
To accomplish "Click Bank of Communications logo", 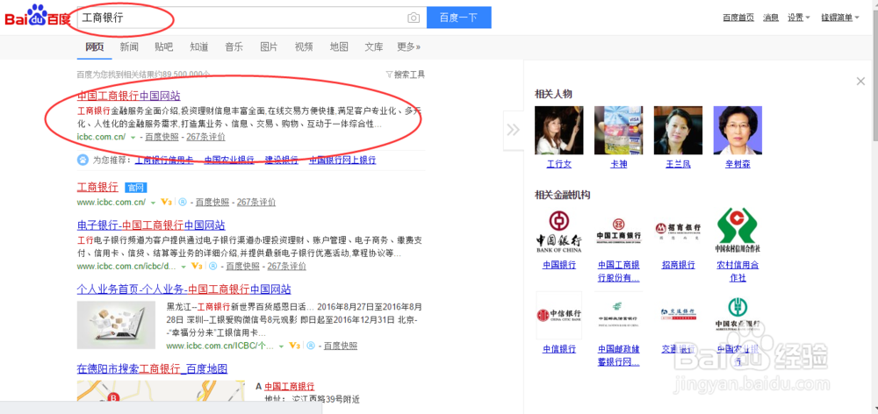I will tap(678, 315).
